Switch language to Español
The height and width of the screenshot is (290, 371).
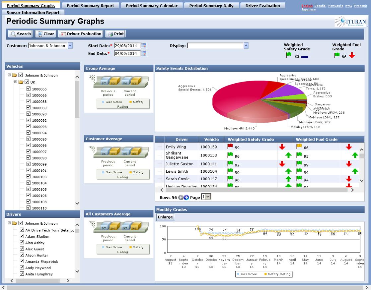pyautogui.click(x=320, y=6)
